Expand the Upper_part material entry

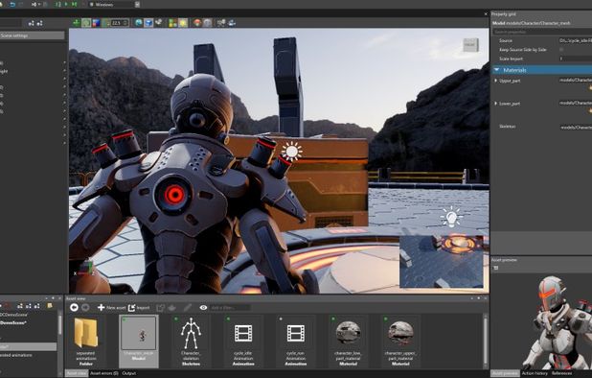[x=496, y=81]
